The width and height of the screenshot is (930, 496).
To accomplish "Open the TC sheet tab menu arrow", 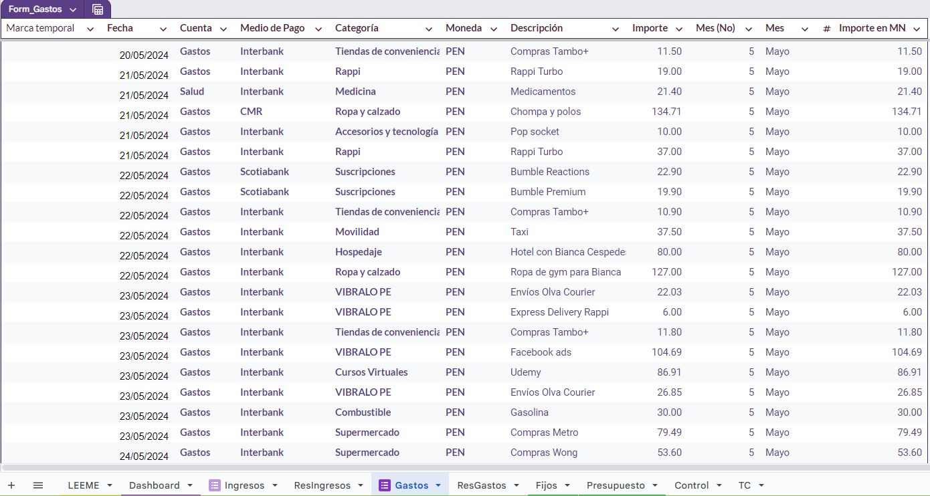I will coord(761,485).
